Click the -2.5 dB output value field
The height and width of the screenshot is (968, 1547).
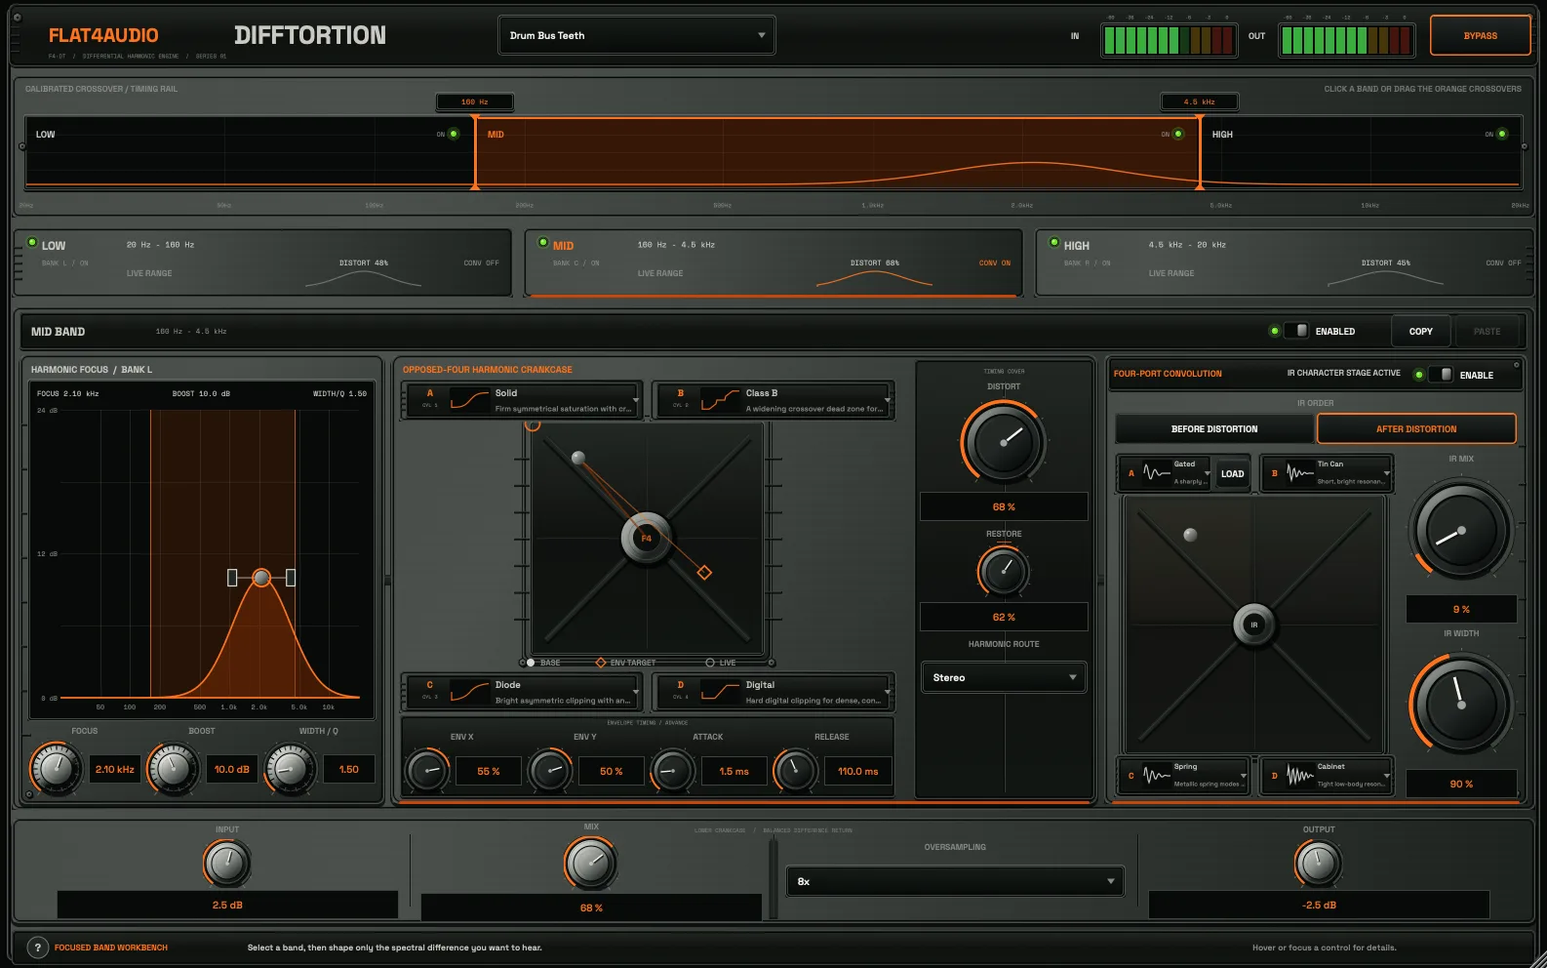[x=1319, y=905]
